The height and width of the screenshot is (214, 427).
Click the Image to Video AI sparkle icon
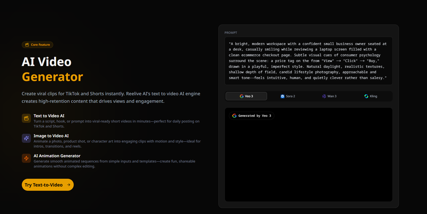(x=26, y=138)
